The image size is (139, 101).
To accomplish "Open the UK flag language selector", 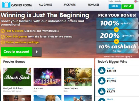I will point(136,1).
